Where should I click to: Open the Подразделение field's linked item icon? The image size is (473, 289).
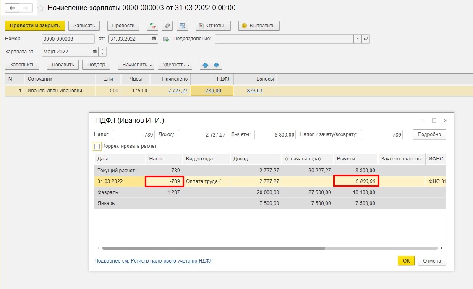pyautogui.click(x=366, y=39)
